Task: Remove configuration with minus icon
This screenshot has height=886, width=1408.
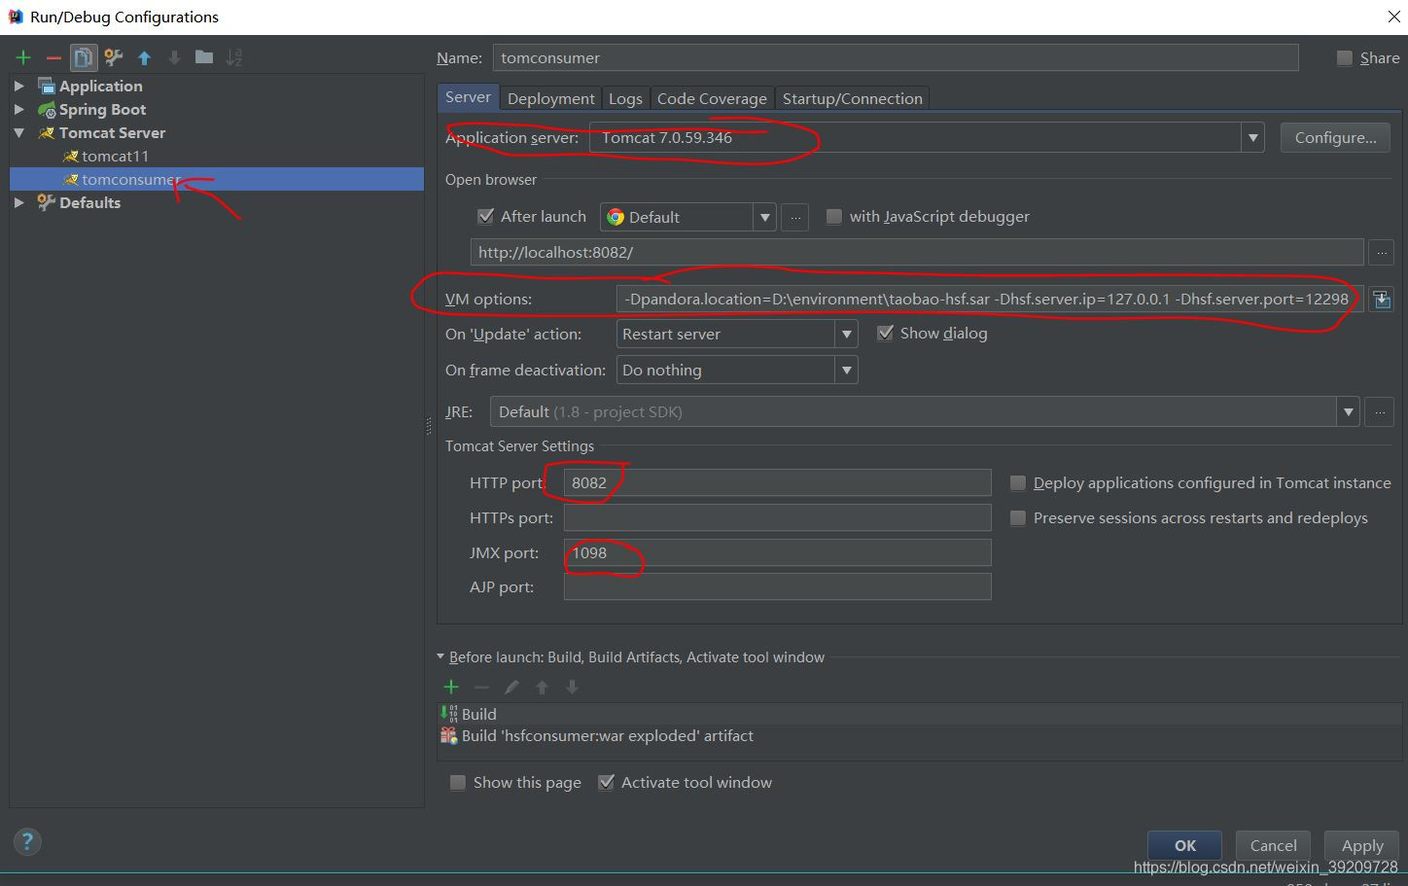Action: 53,58
